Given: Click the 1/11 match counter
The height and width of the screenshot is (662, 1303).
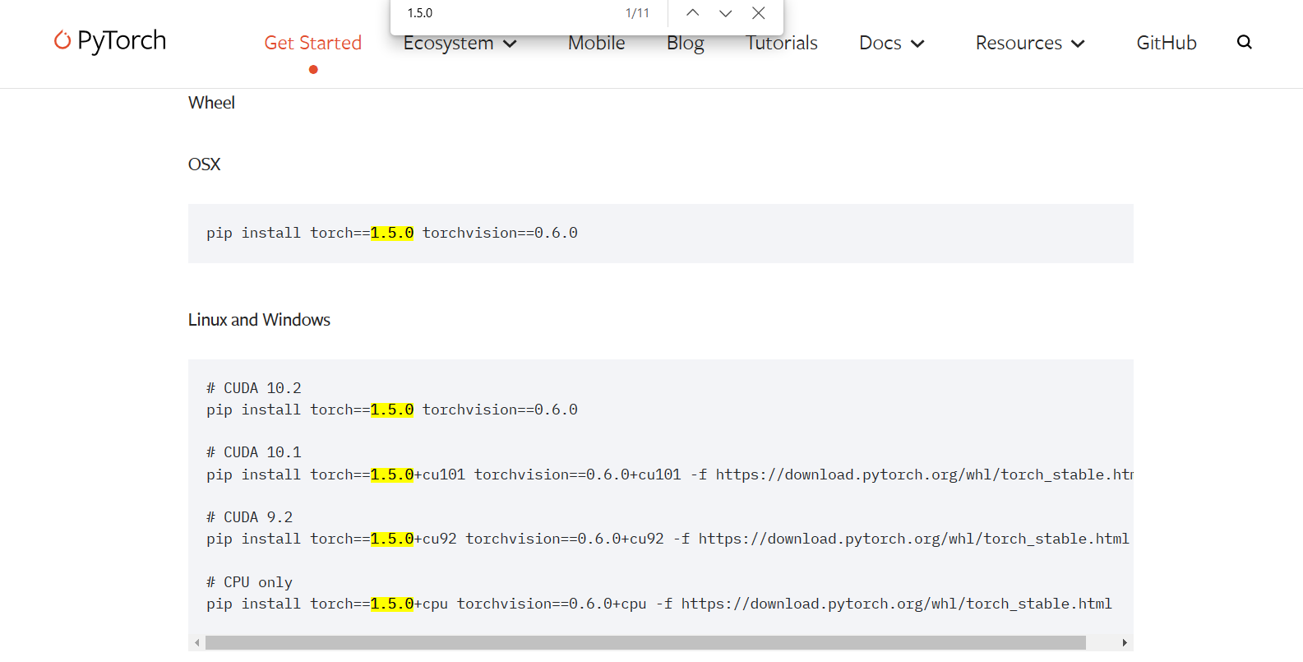Looking at the screenshot, I should (637, 13).
